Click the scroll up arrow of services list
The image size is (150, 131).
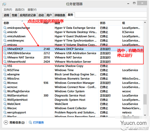145,23
